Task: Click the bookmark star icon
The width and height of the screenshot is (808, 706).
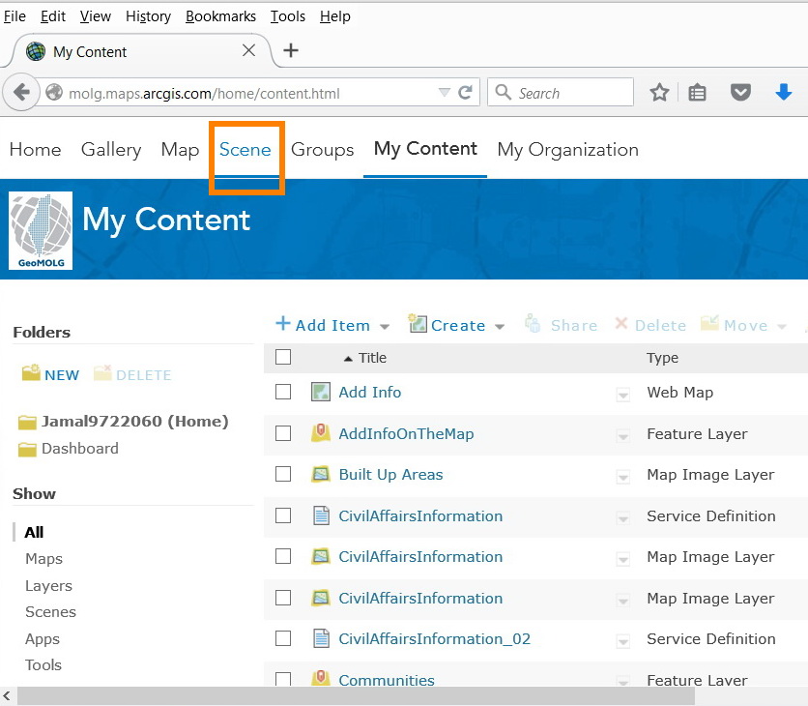Action: point(659,93)
